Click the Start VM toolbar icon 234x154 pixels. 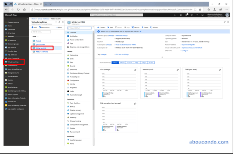[108, 27]
